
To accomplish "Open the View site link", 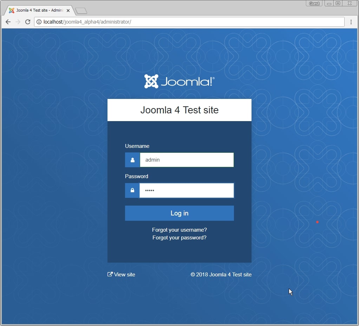I will (x=121, y=274).
